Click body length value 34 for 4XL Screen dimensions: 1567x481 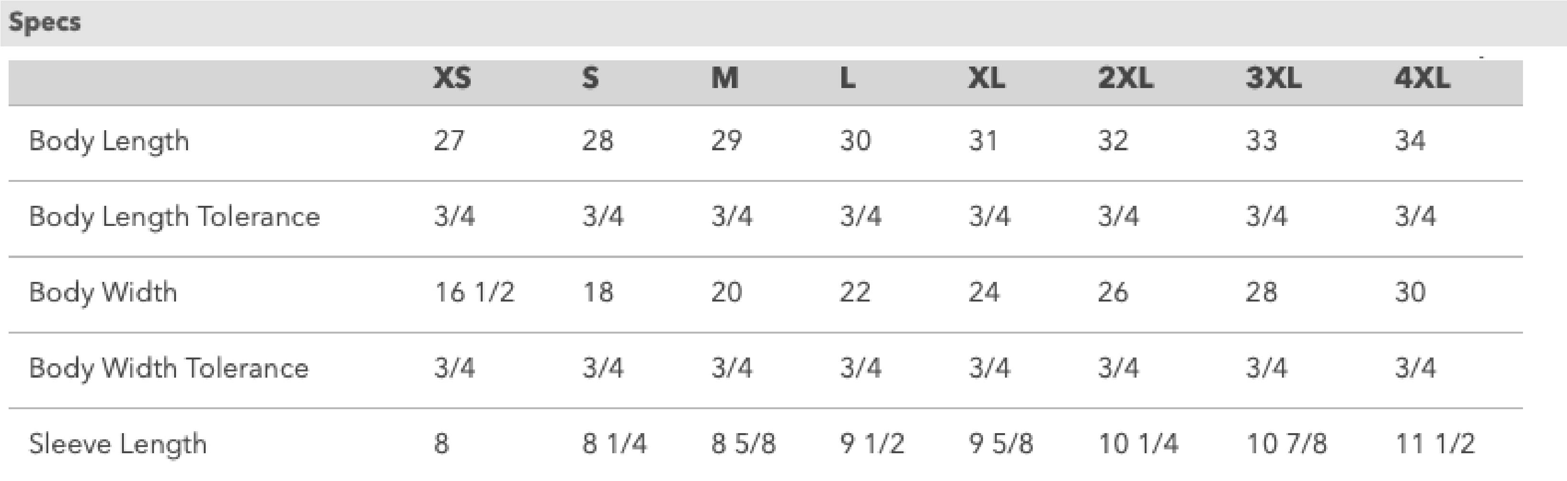coord(1410,141)
